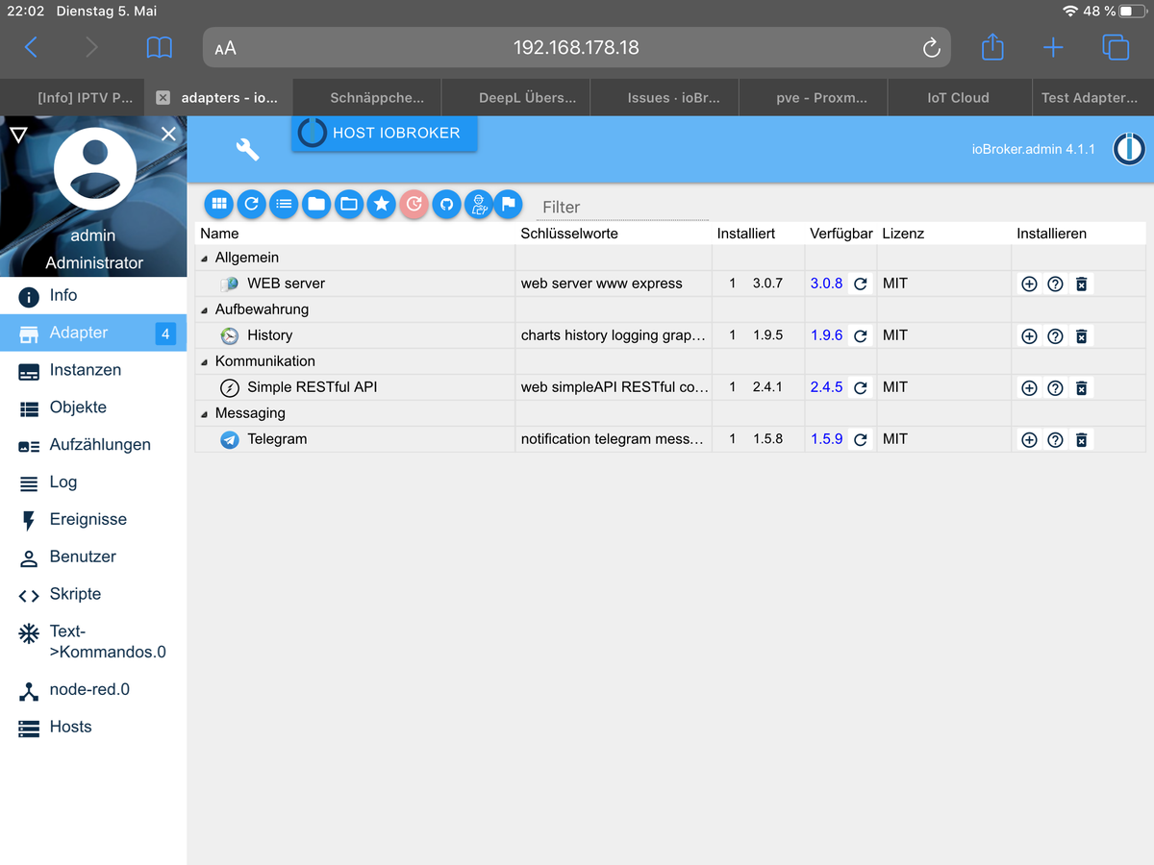
Task: Open Text->Kommandos.0 in the sidebar
Action: point(93,642)
